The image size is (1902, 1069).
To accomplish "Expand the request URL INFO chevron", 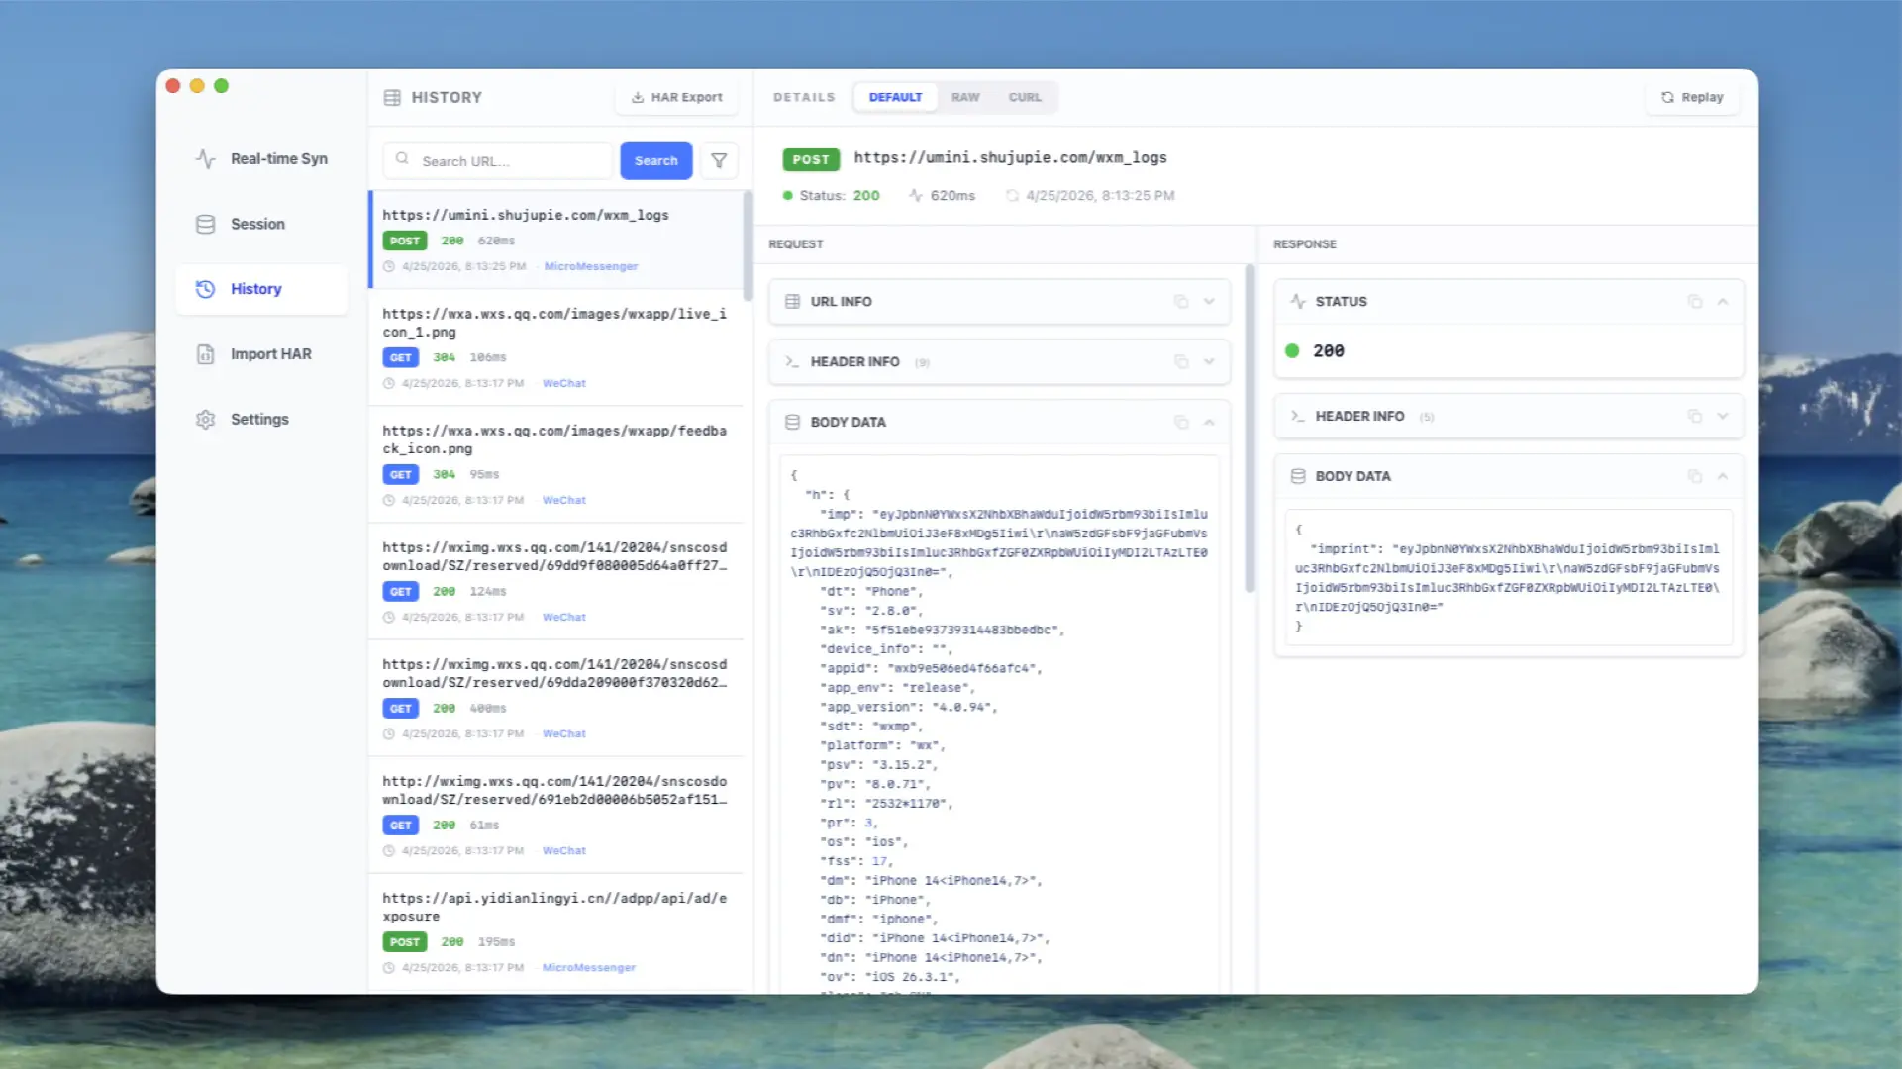I will coord(1209,302).
